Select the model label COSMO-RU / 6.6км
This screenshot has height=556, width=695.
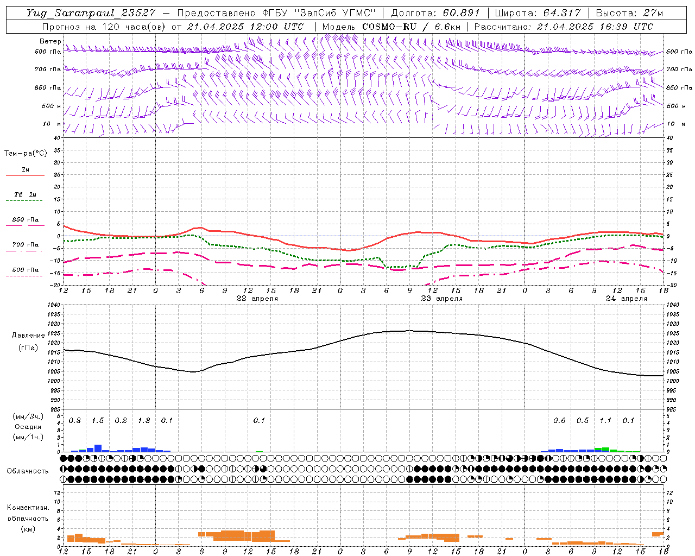coord(412,27)
